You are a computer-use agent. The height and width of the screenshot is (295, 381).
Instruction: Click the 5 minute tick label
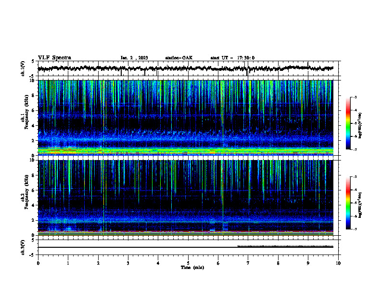click(x=188, y=263)
